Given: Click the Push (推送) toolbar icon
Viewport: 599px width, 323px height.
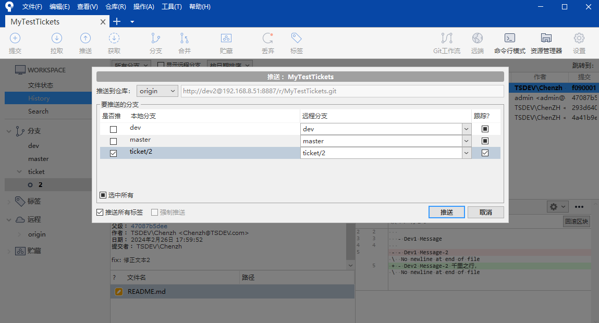Looking at the screenshot, I should (85, 38).
